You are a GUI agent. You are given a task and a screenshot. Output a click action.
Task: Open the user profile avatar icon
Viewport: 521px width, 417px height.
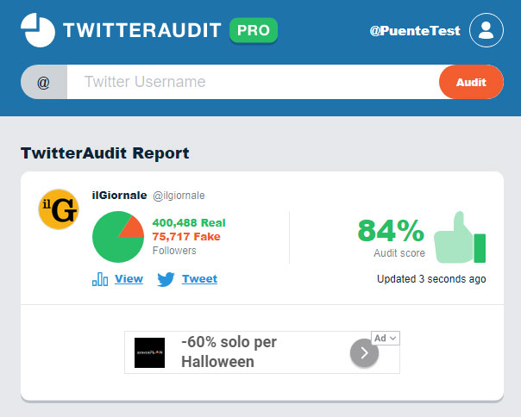pyautogui.click(x=486, y=30)
